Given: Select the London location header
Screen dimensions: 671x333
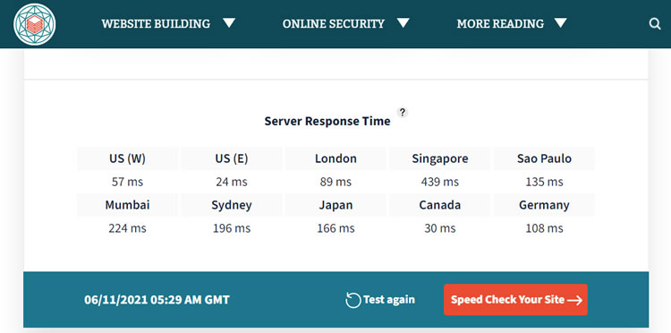Looking at the screenshot, I should pos(335,158).
